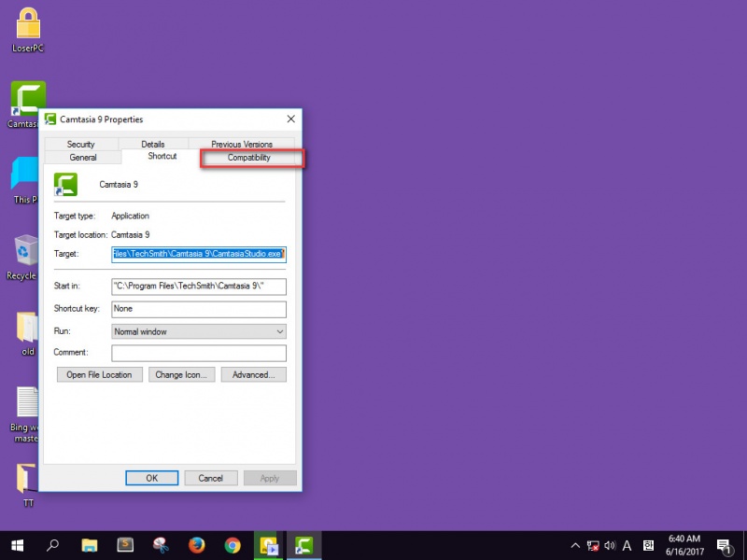Click the Korean IME tray icon
The height and width of the screenshot is (560, 747).
pyautogui.click(x=648, y=546)
